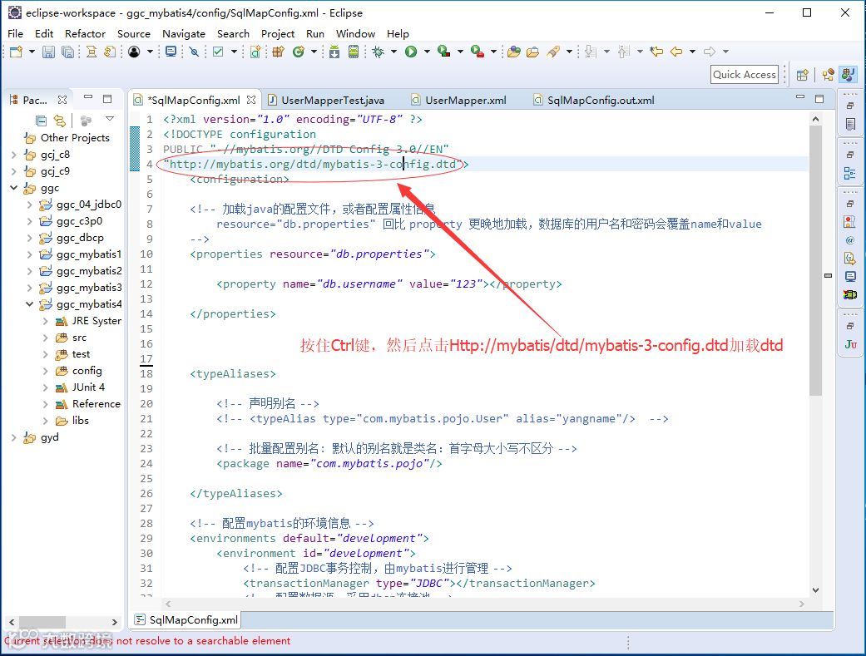
Task: Click the Search highlighter toolbar icon
Action: pyautogui.click(x=553, y=52)
